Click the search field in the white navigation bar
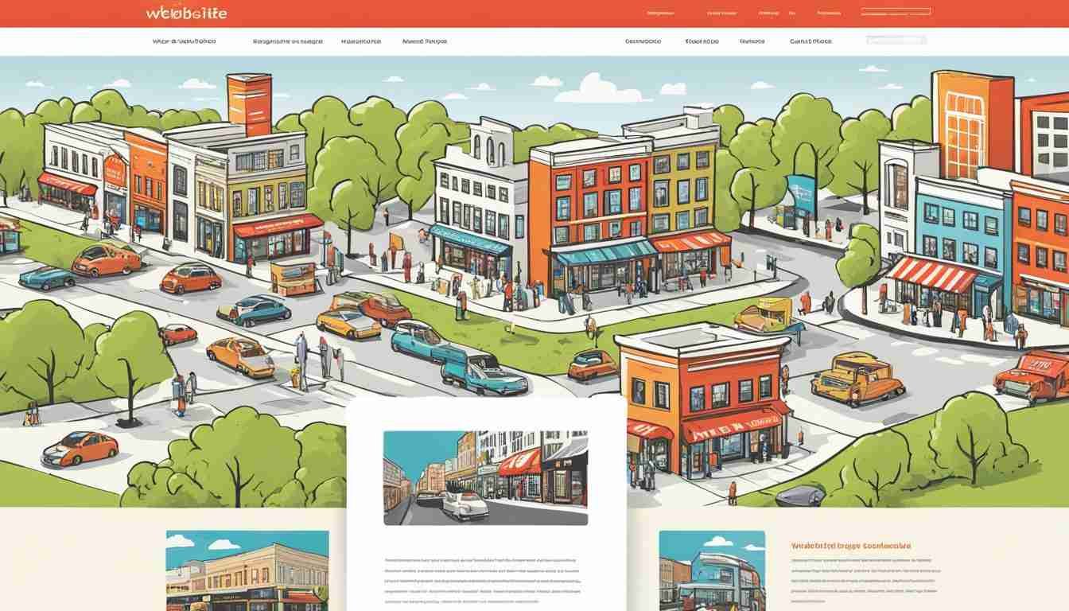This screenshot has height=611, width=1069. click(x=896, y=40)
